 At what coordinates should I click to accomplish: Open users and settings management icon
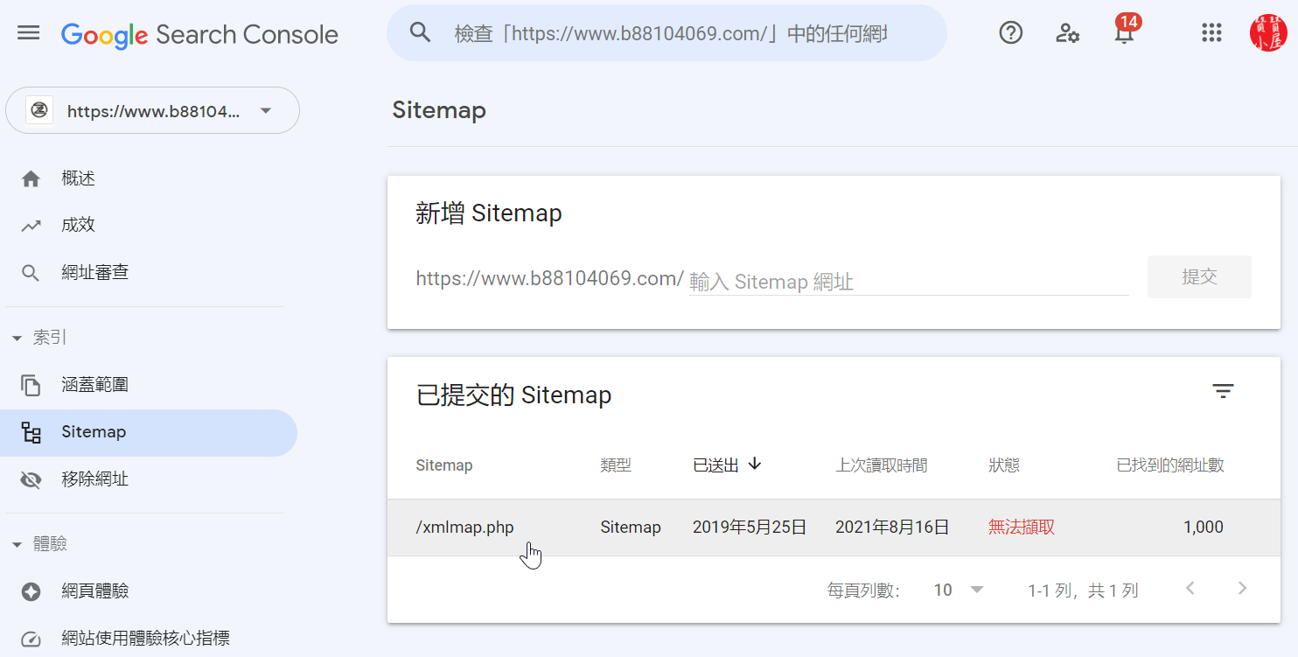click(x=1067, y=33)
